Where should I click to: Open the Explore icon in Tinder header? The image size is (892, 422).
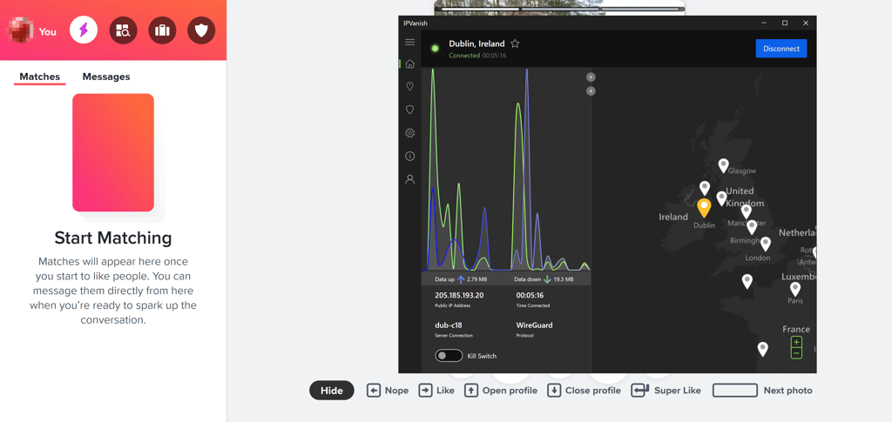pyautogui.click(x=123, y=30)
